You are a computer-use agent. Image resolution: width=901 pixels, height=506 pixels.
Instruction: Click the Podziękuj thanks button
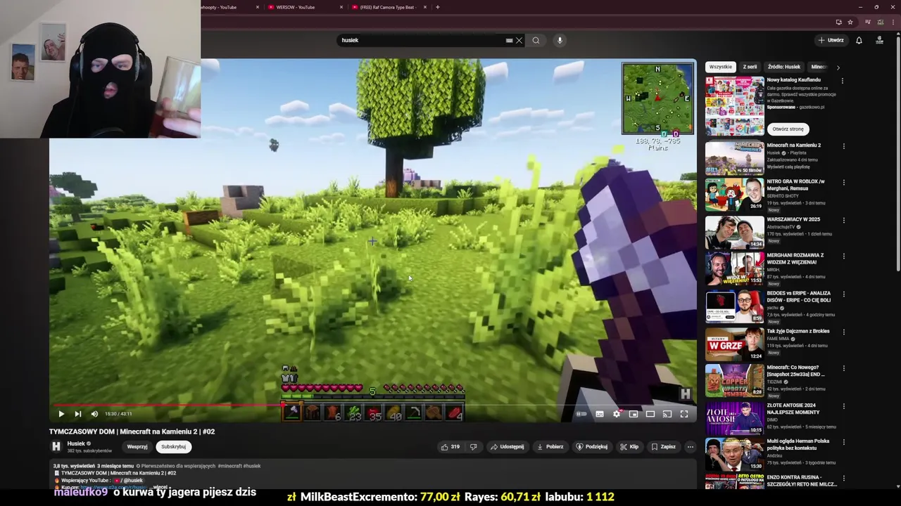[x=592, y=446]
